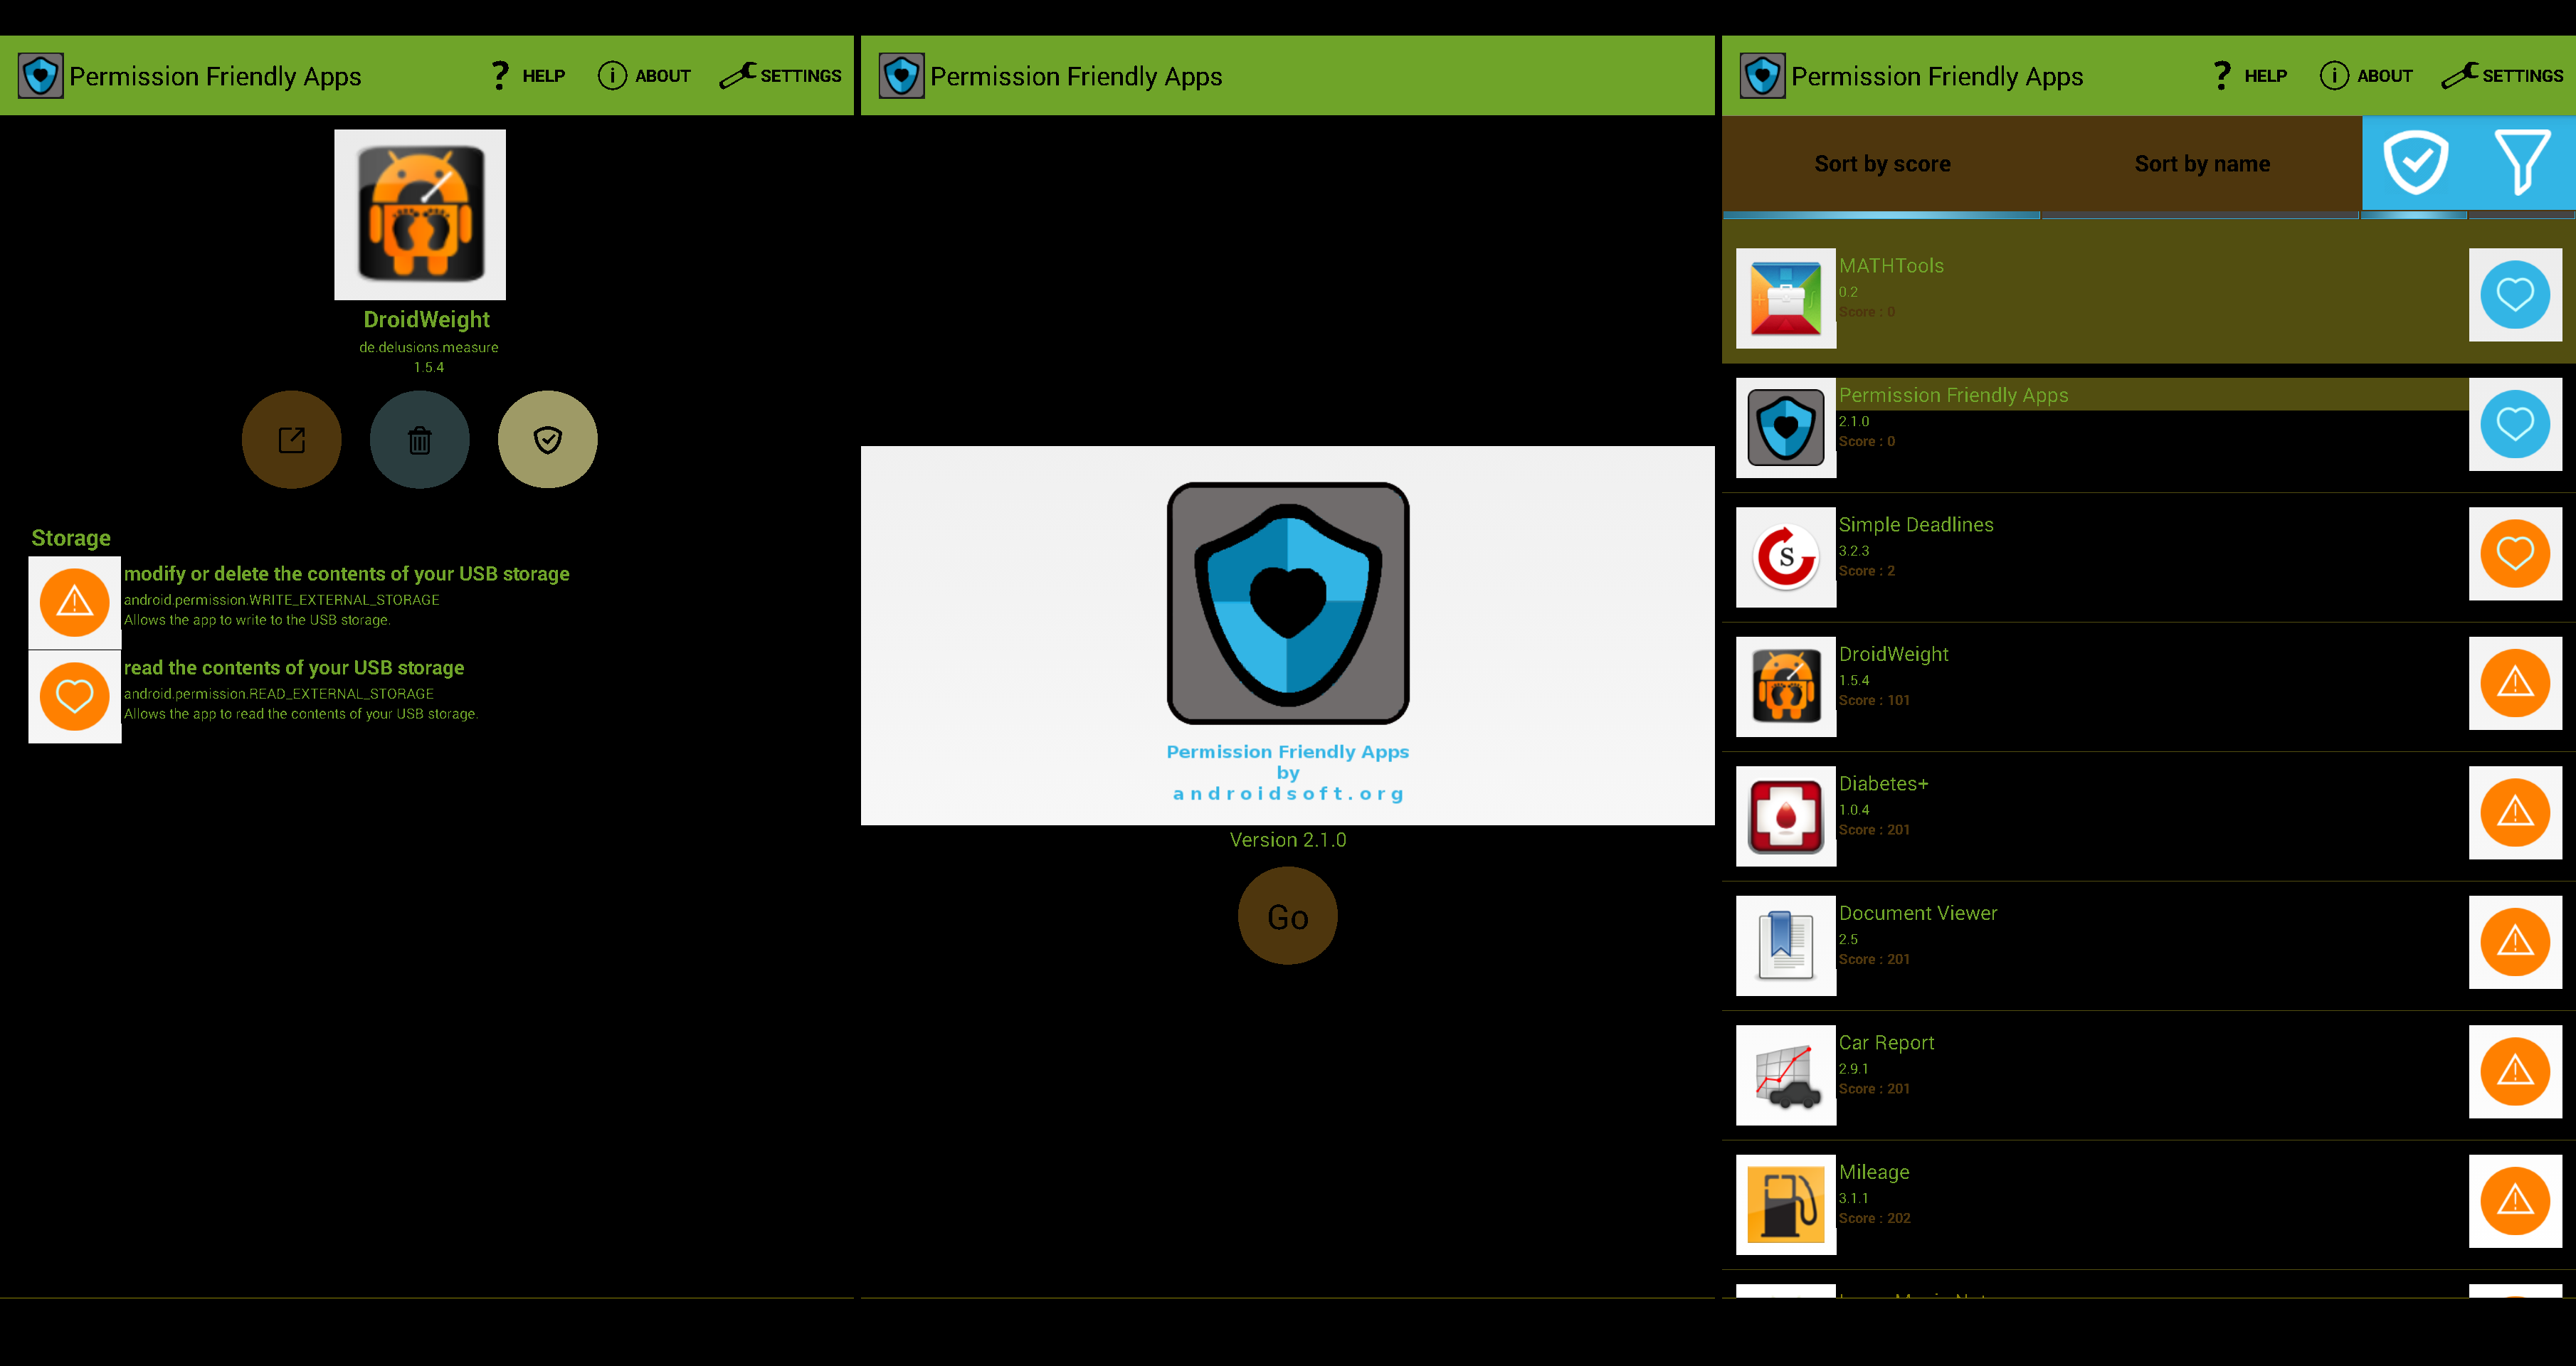
Task: Click the Simple Deadlines app icon
Action: pos(1785,554)
